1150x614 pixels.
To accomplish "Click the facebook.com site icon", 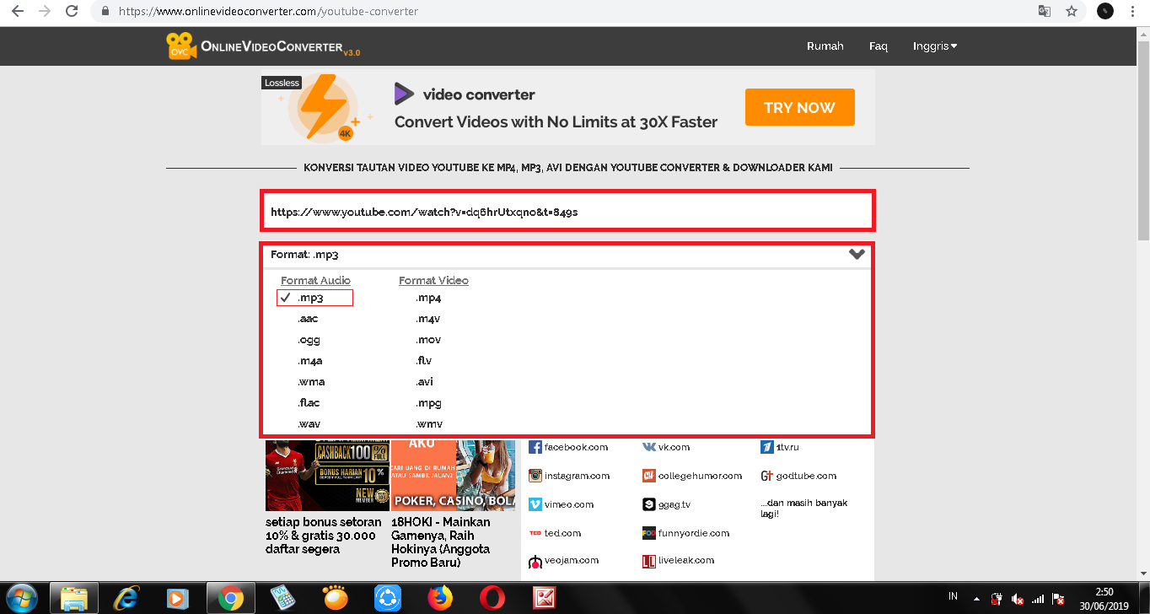I will click(535, 447).
